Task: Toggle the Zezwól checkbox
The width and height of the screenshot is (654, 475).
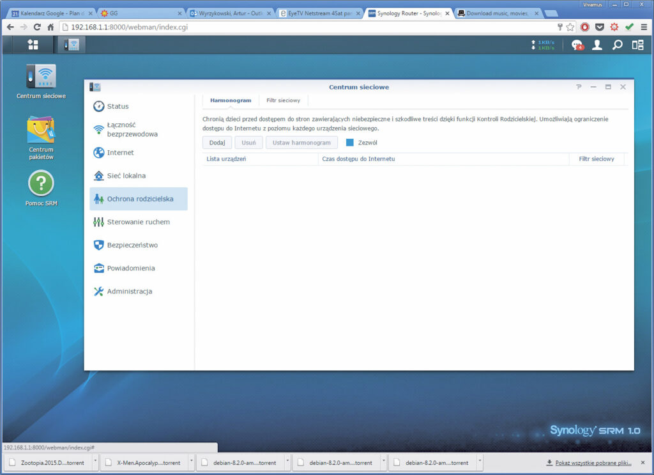Action: tap(350, 143)
